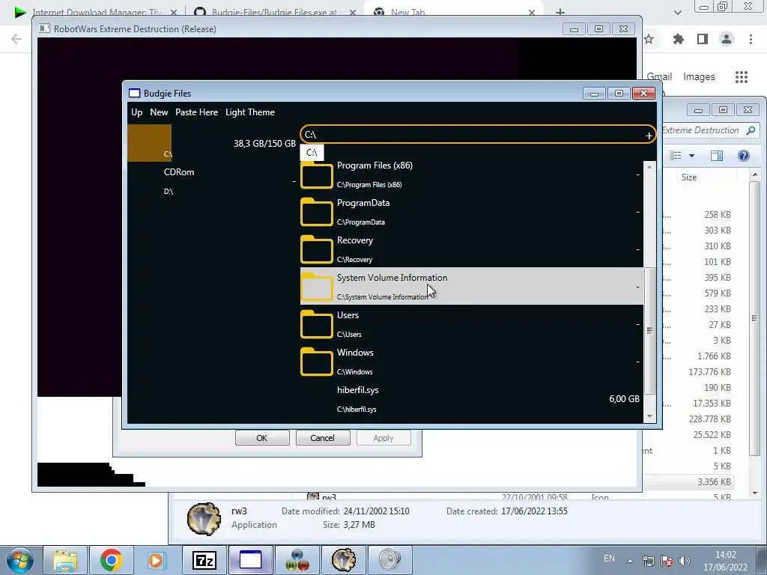
Task: Open the New menu in Budgie Files
Action: coord(159,112)
